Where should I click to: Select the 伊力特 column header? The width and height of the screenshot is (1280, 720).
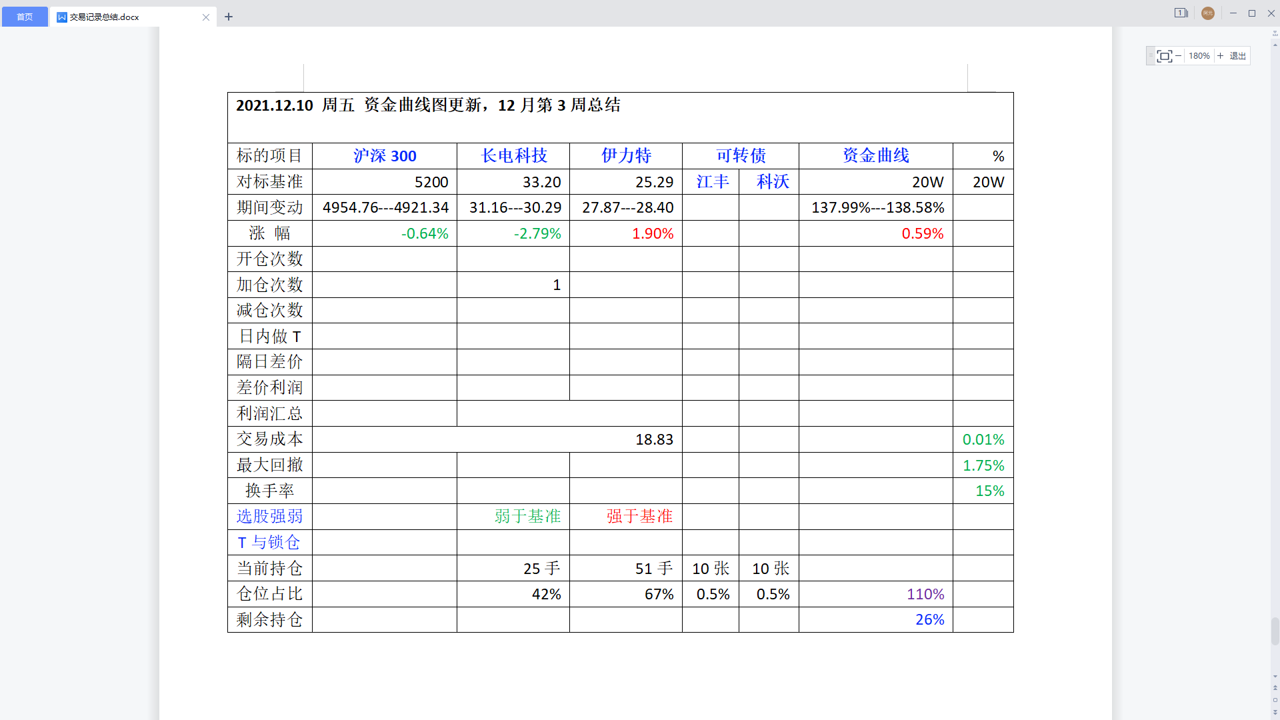click(x=626, y=156)
